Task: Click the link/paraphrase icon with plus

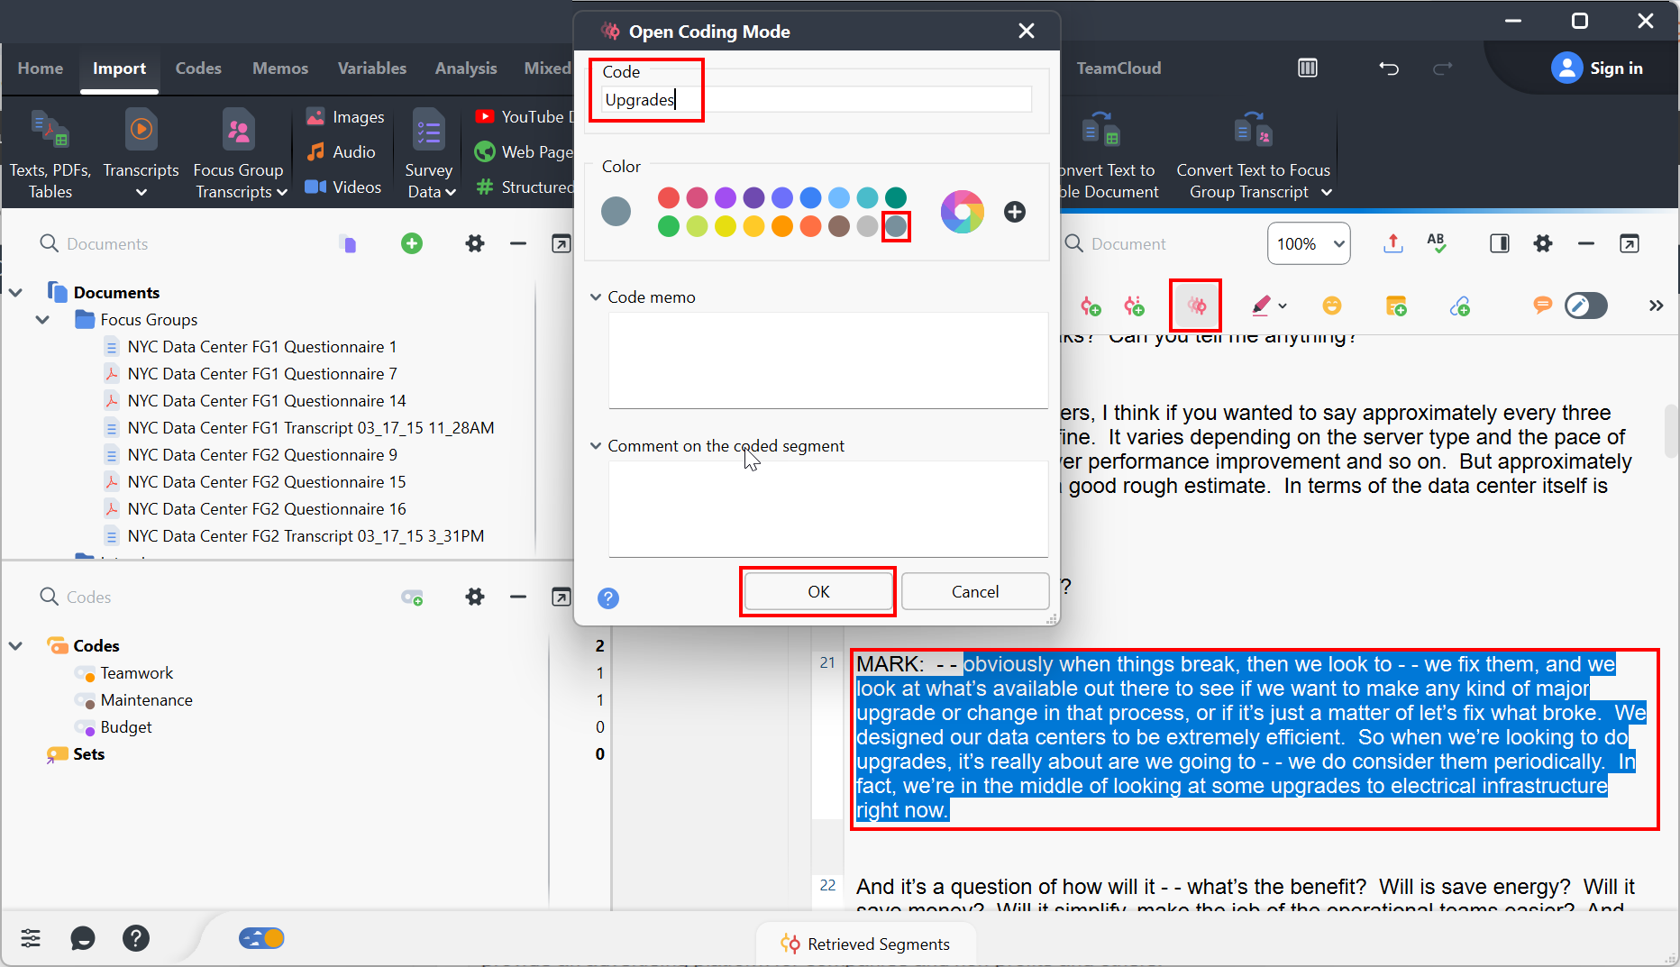Action: pos(1460,306)
